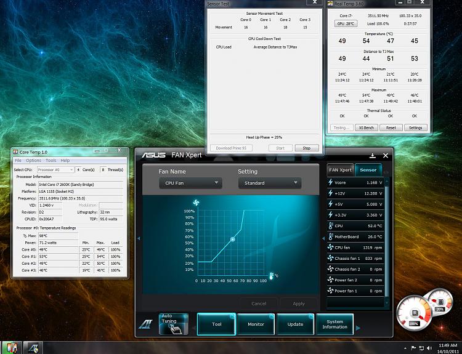Open the Options menu in Core Temp
Screen dimensions: 462x354
(33, 161)
